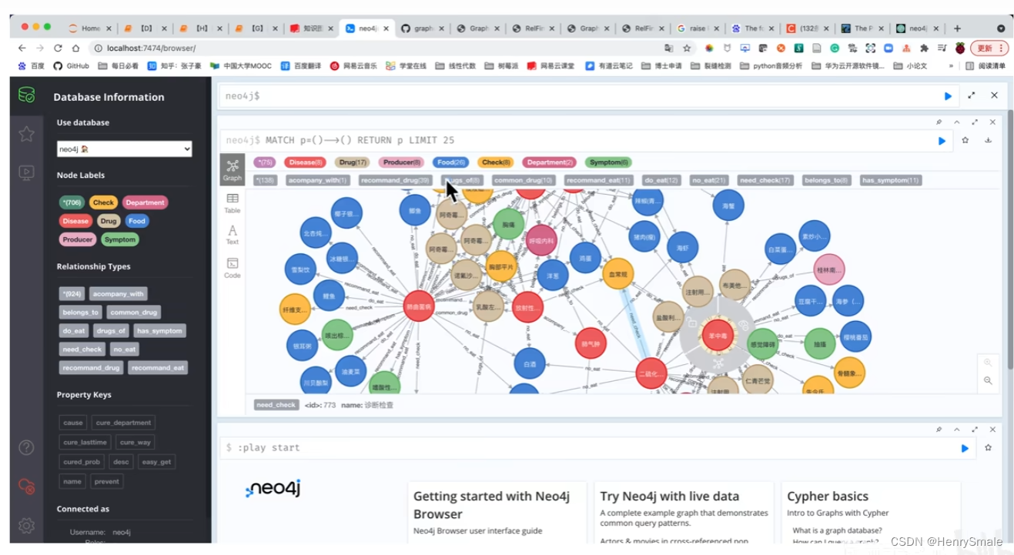Select the has_symptom(11) relationship in the legend

(x=891, y=180)
